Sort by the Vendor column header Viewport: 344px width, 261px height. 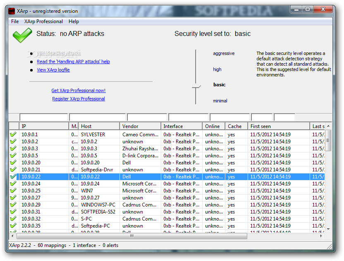point(140,126)
